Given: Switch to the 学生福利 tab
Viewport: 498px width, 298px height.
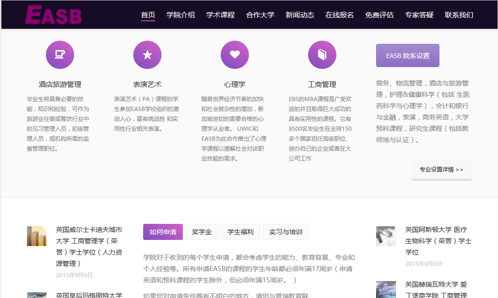Looking at the screenshot, I should 240,232.
